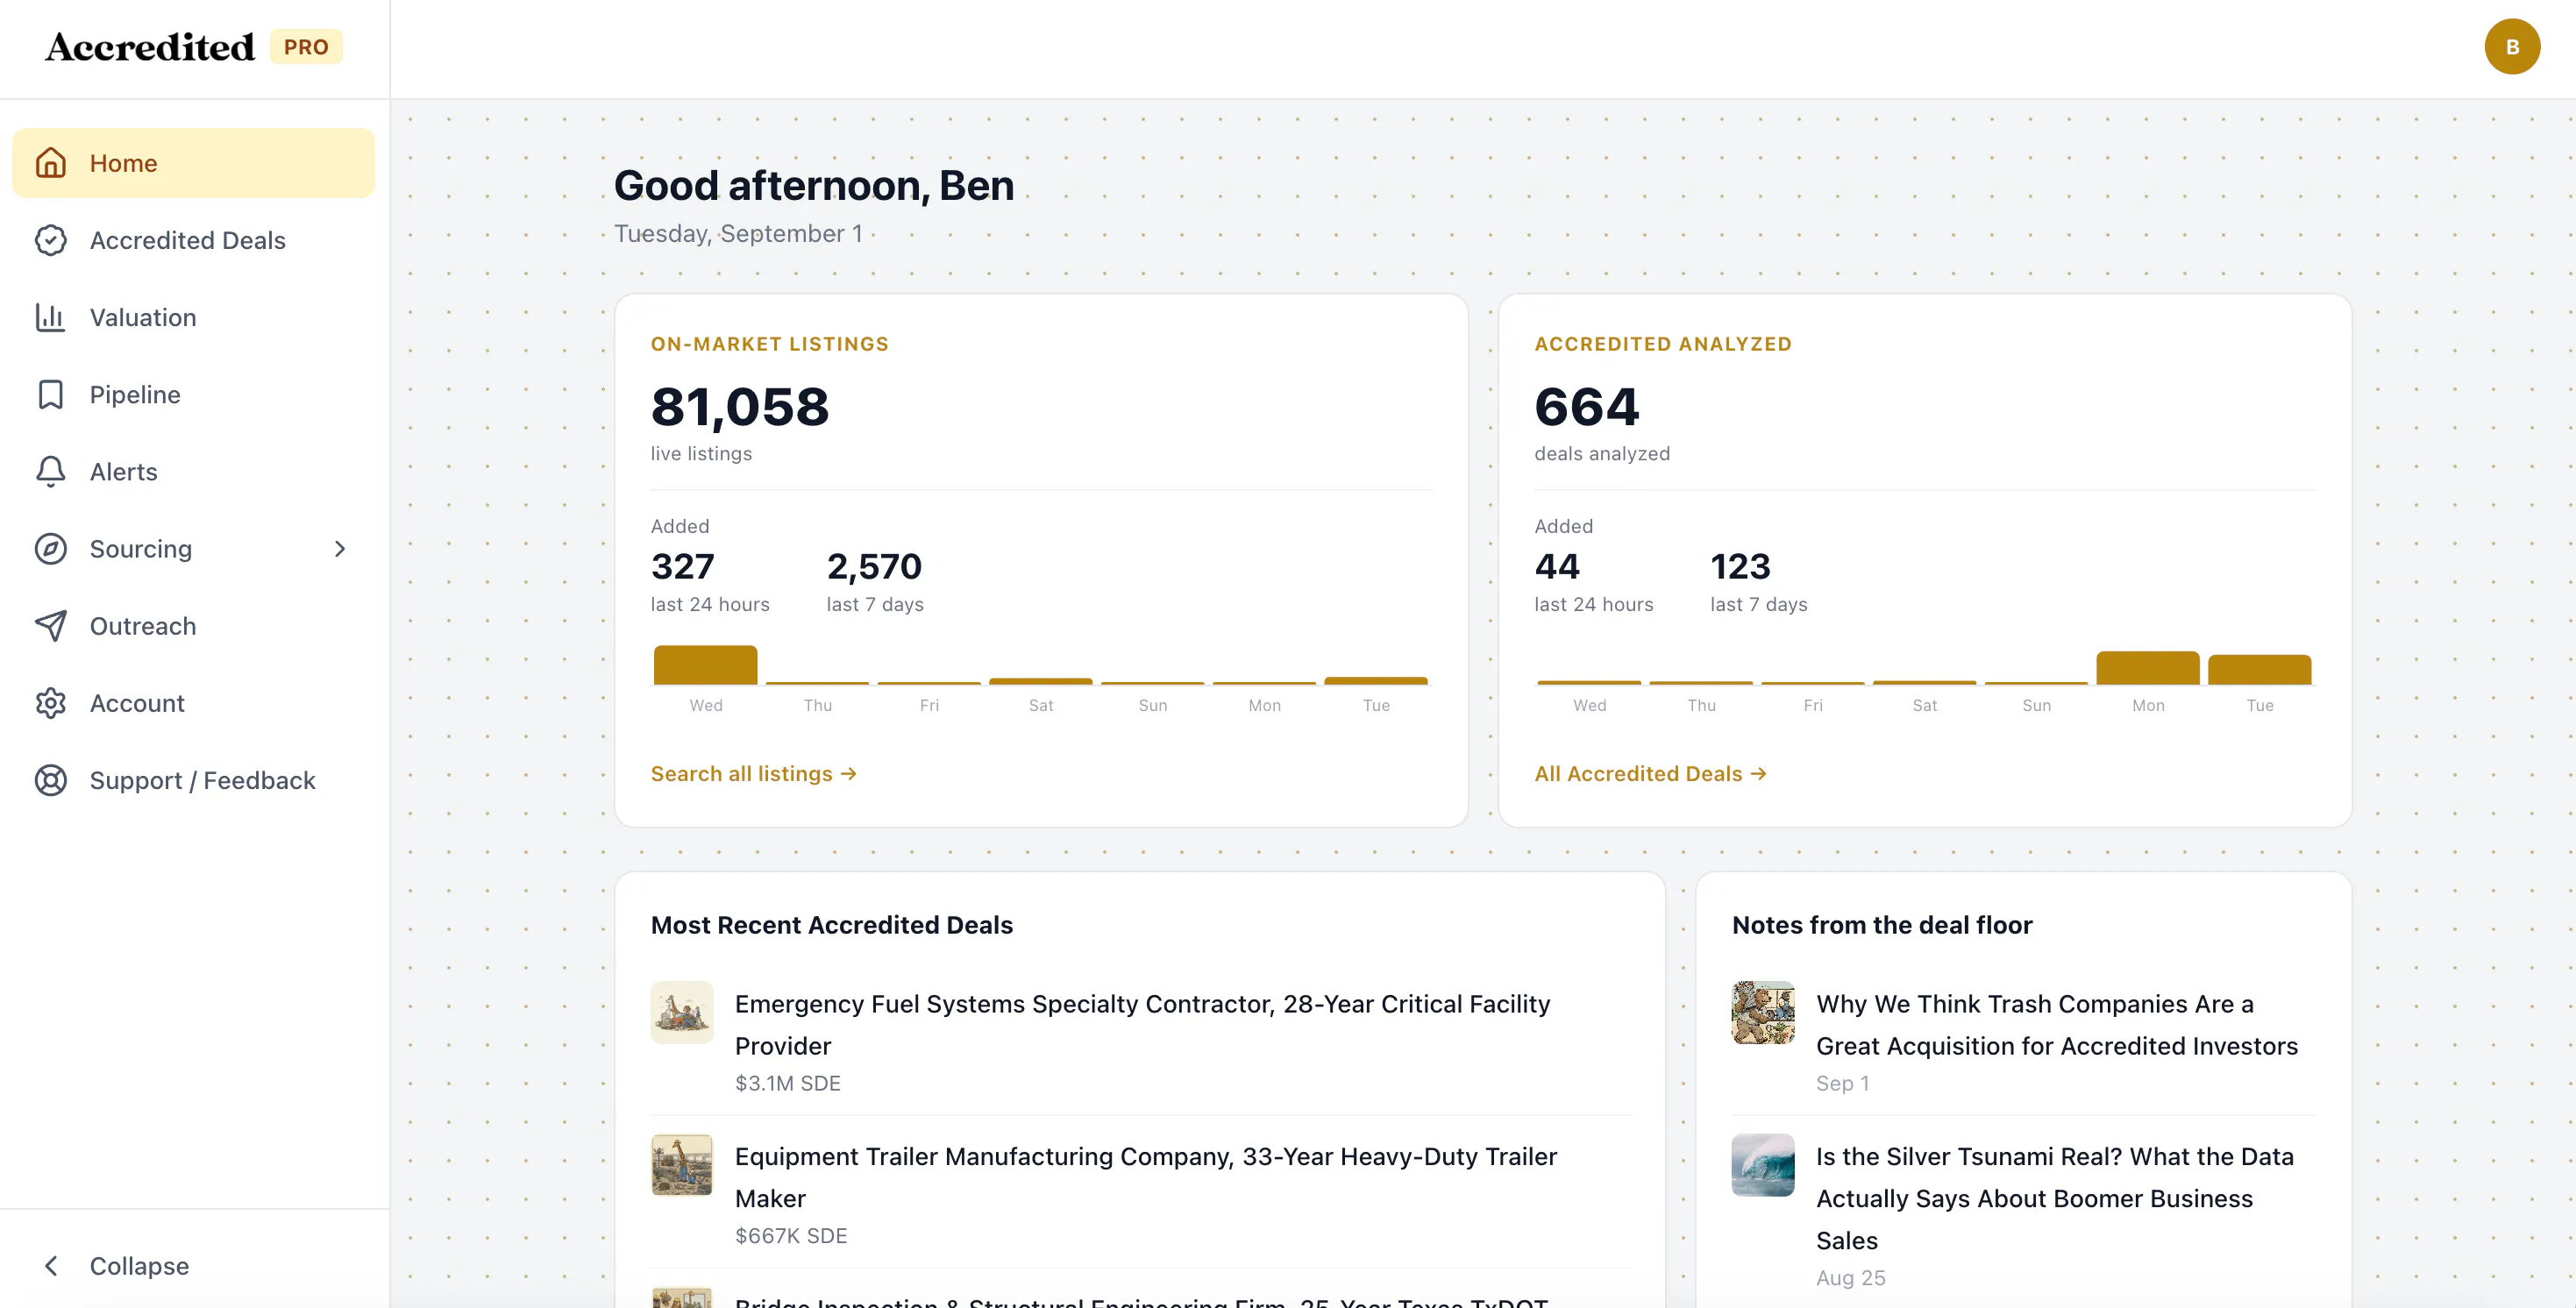Click the Alerts bell icon
This screenshot has height=1308, width=2576.
pyautogui.click(x=50, y=471)
